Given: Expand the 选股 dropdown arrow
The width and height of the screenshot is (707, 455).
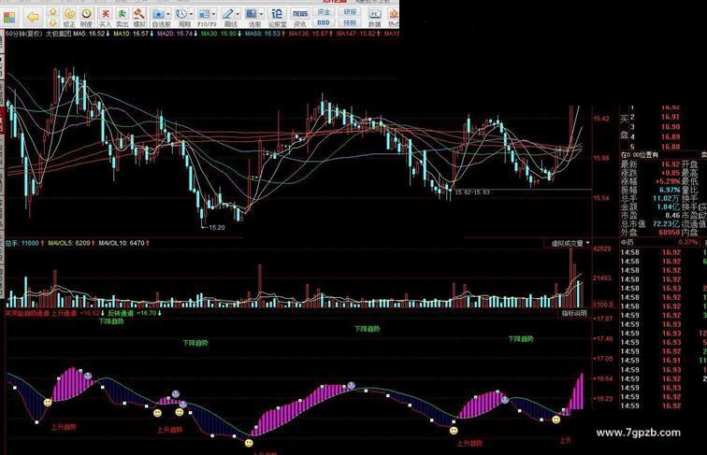Looking at the screenshot, I should 261,14.
